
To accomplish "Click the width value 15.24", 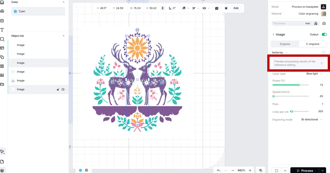I will (x=137, y=8).
